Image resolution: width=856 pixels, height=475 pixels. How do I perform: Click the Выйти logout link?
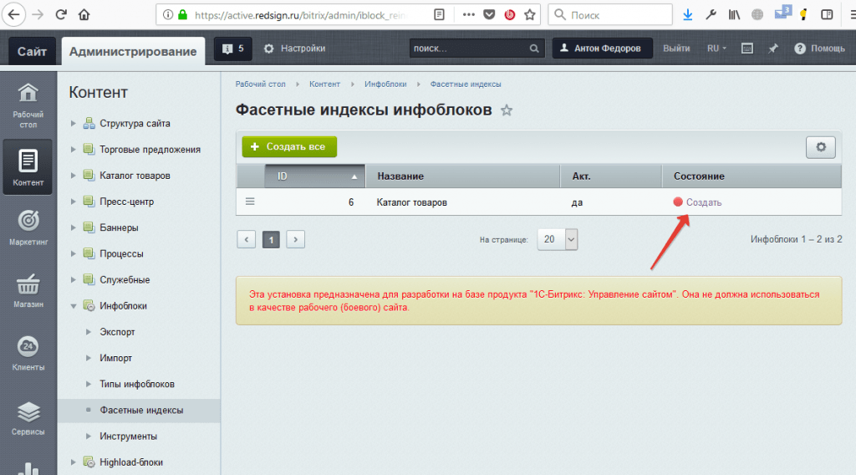676,49
